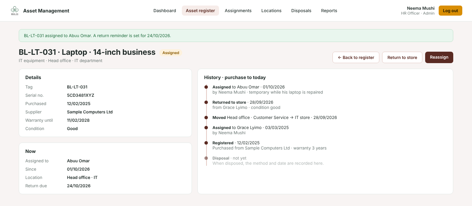Click the Assigned to Abuu Omar history entry
472x206 pixels.
click(248, 87)
